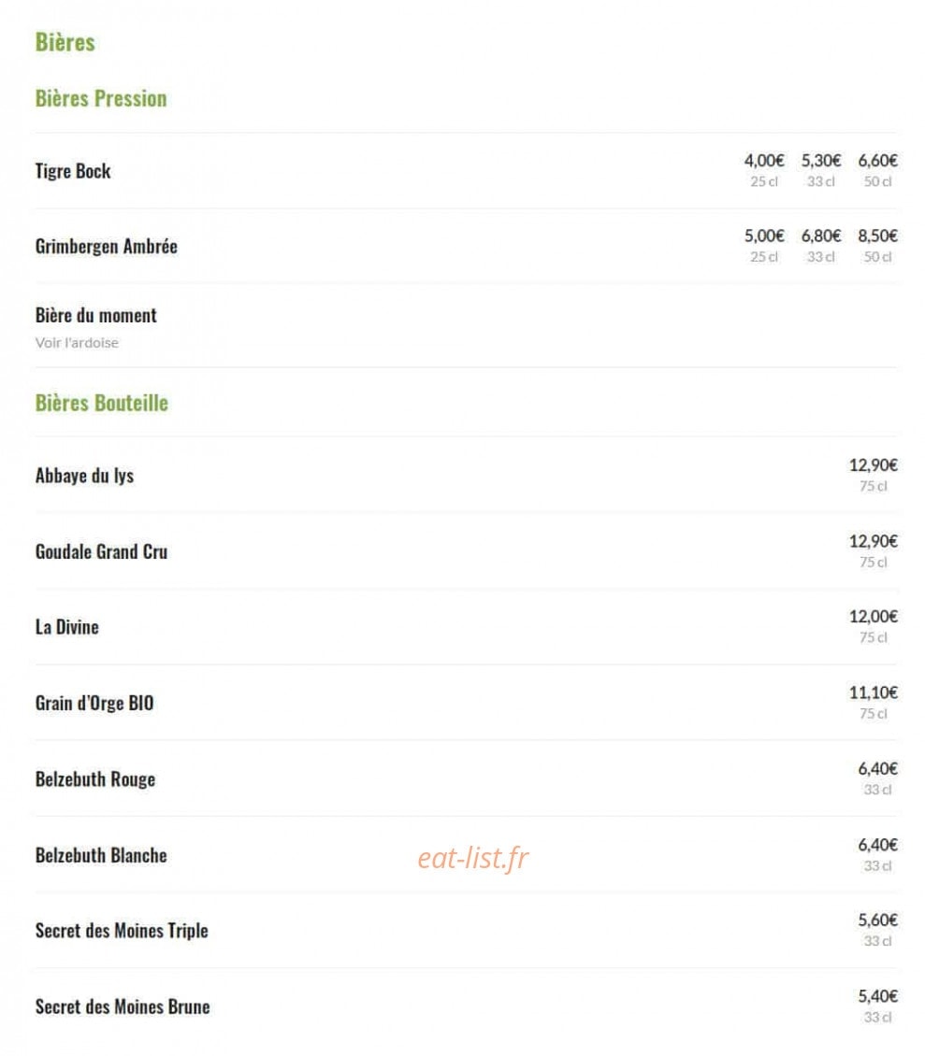Choose Grimbergen Ambrée 6,80€ 33 cl price
Image resolution: width=925 pixels, height=1056 pixels.
821,246
